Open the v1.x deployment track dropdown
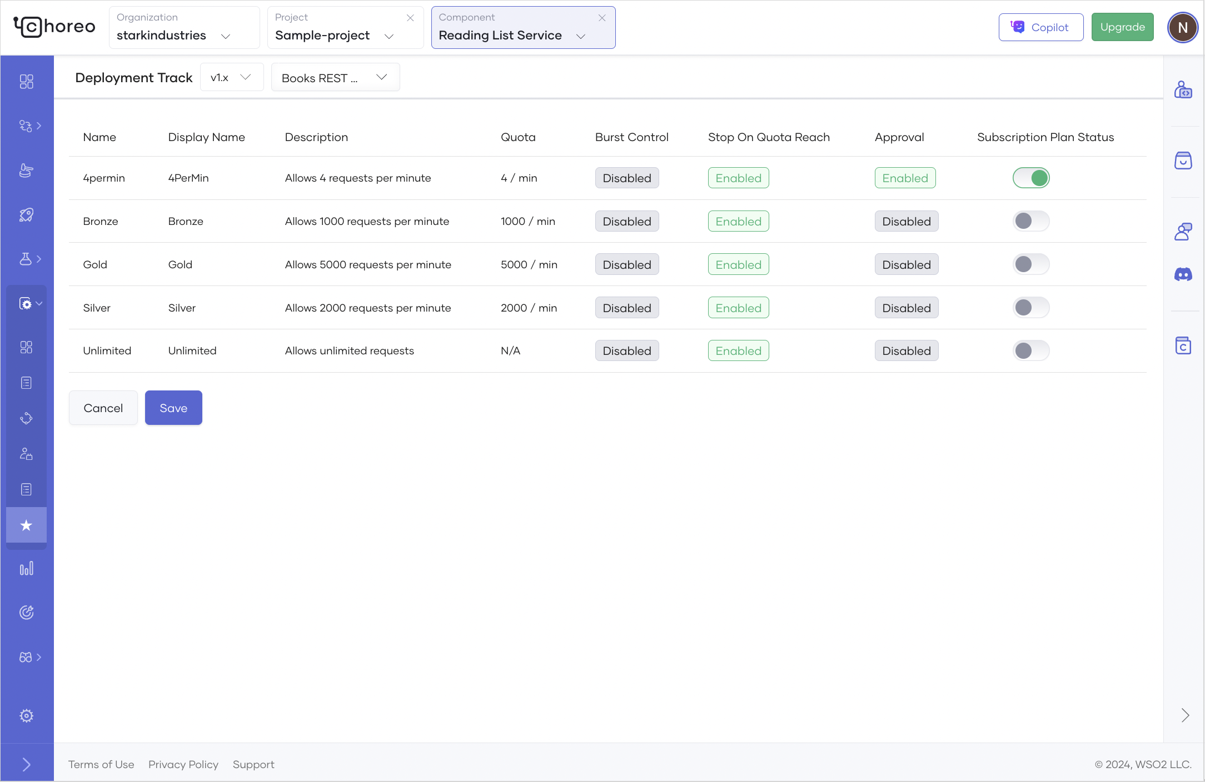Viewport: 1205px width, 782px height. tap(232, 77)
